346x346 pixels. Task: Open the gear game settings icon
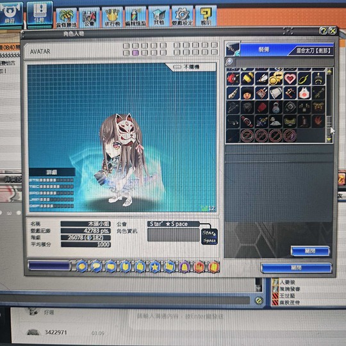[182, 16]
